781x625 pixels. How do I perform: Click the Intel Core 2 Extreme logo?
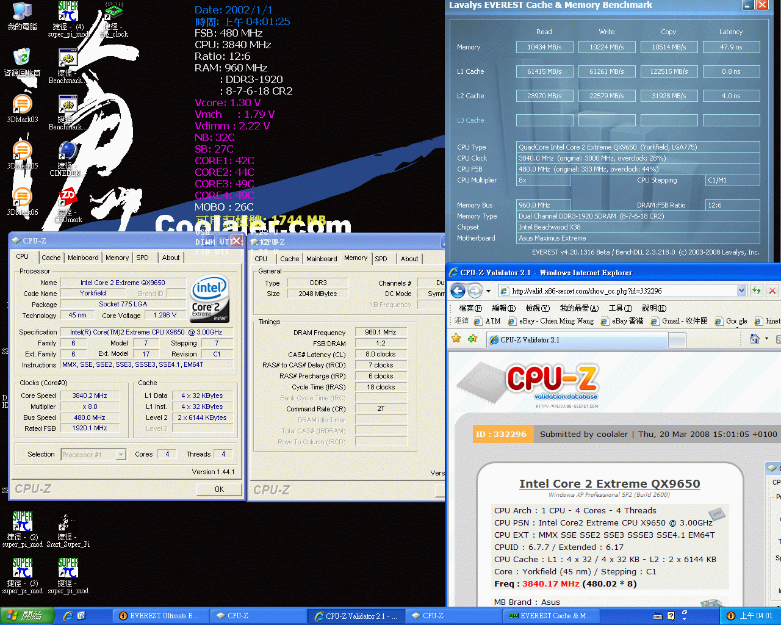tap(210, 298)
